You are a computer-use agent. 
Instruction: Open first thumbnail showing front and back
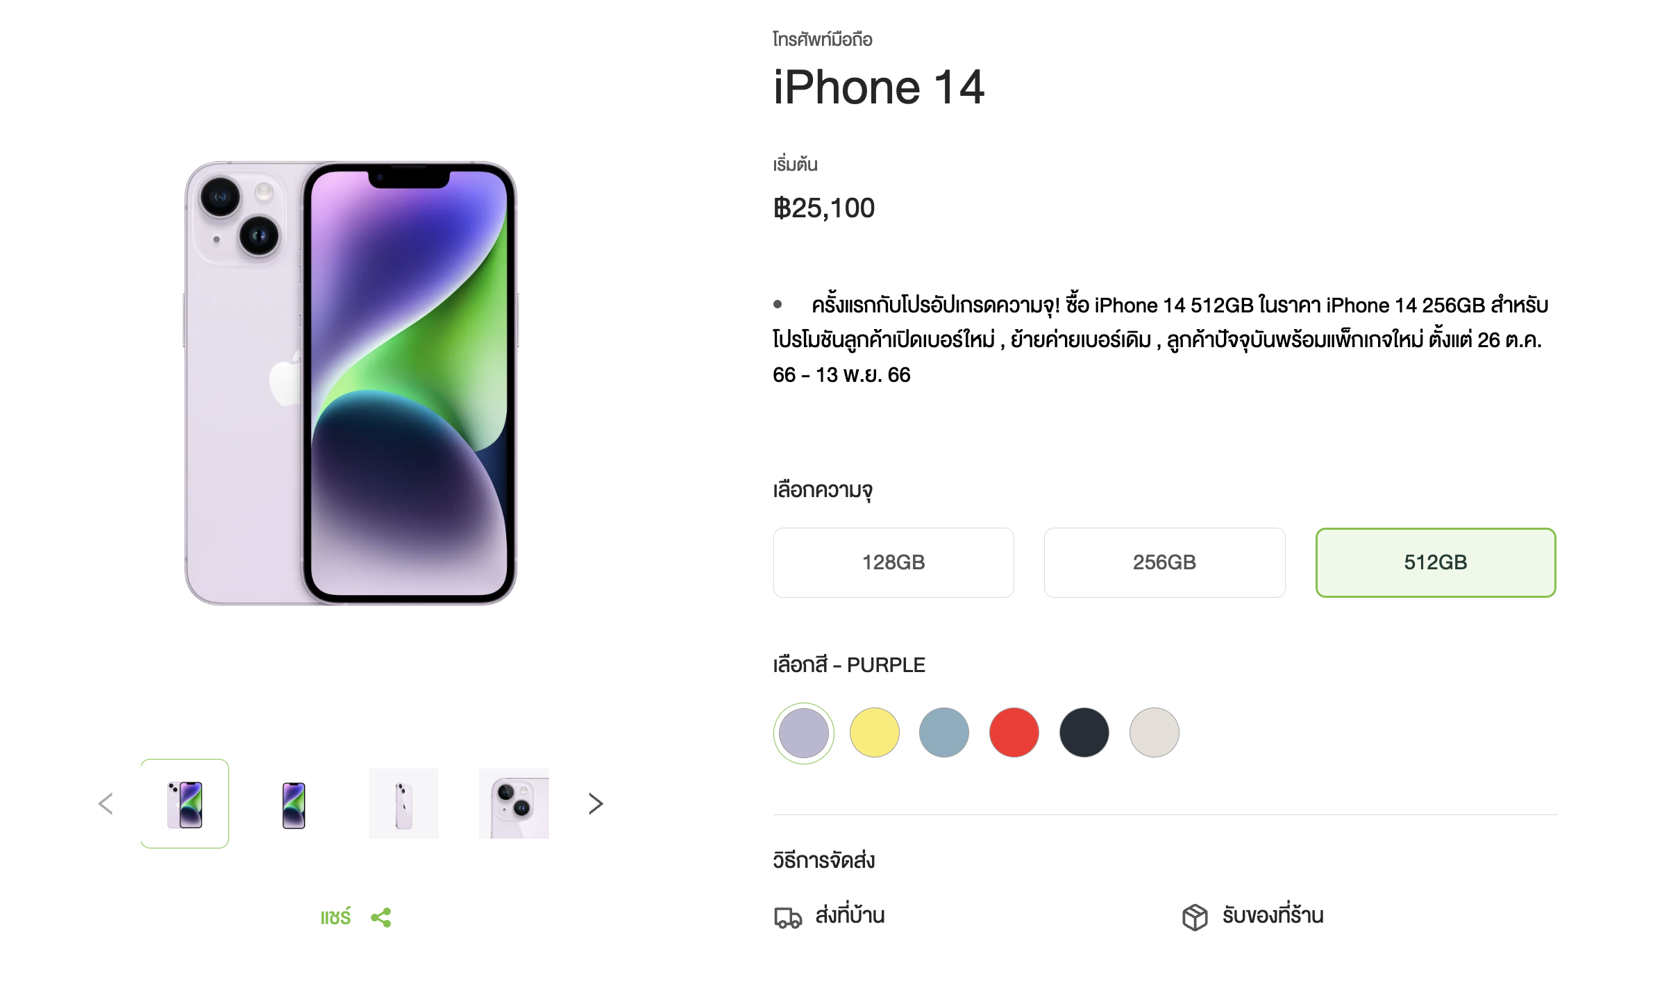click(x=185, y=804)
